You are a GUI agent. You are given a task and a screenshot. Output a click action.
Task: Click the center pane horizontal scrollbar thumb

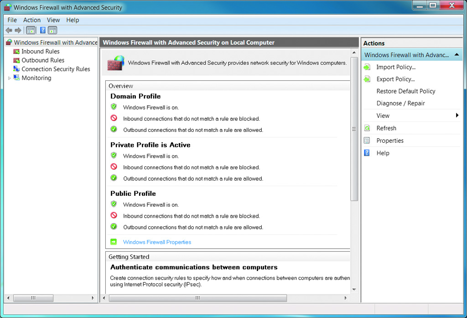(197, 298)
